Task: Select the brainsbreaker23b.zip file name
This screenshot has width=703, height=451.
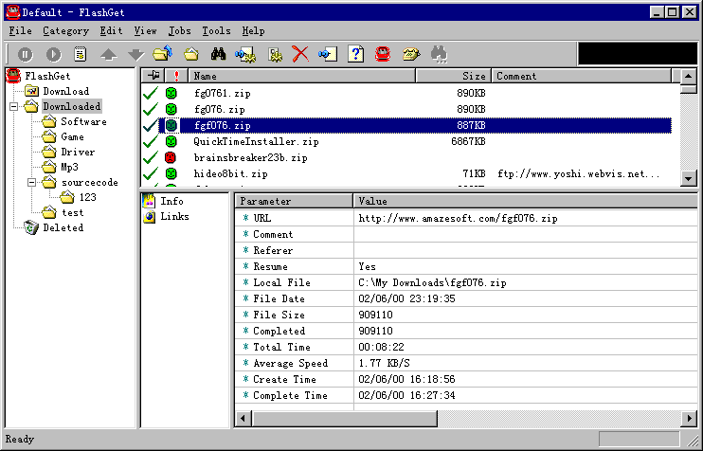Action: [x=250, y=158]
